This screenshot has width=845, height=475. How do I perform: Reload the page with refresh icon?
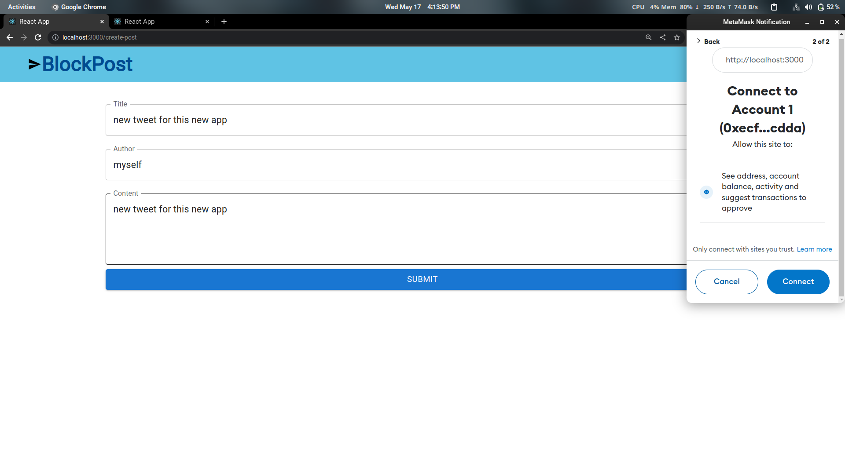(38, 37)
